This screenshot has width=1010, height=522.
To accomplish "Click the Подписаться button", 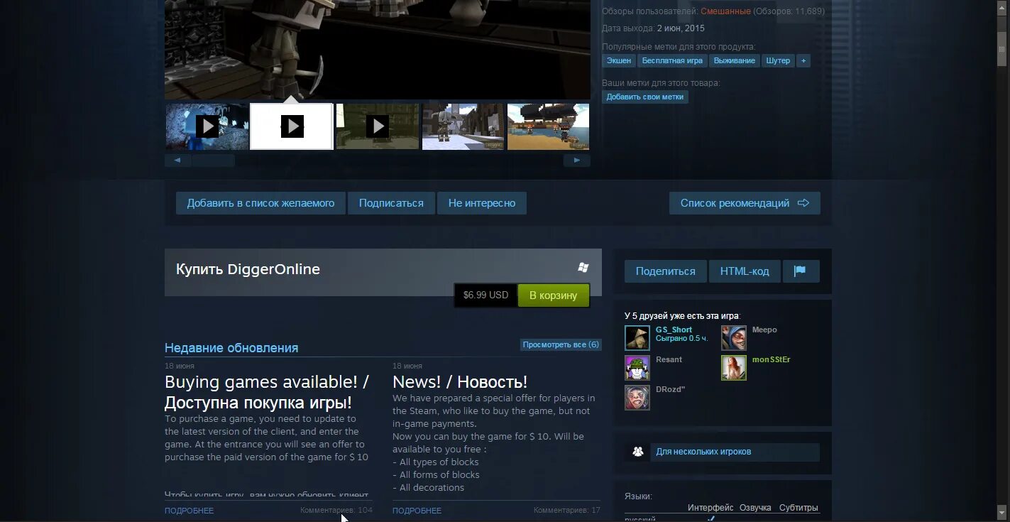I will (391, 203).
